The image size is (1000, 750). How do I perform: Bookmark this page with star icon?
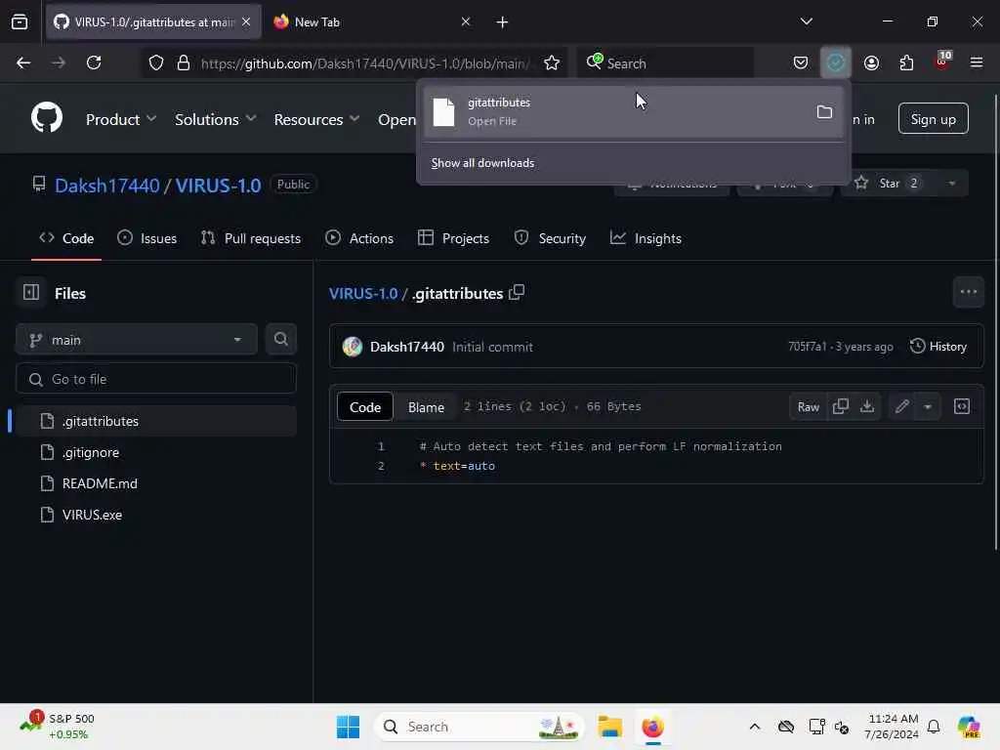click(552, 62)
